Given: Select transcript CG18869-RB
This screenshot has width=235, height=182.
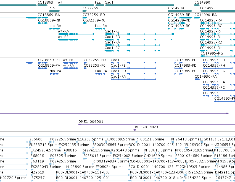Looking at the screenshot, I should [x=43, y=23].
